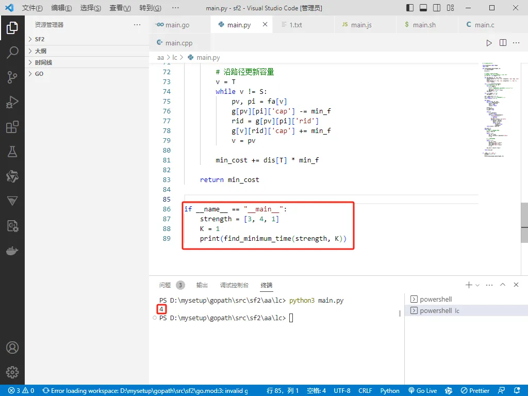The image size is (528, 396).
Task: Open the 选择(S) menu
Action: point(91,8)
